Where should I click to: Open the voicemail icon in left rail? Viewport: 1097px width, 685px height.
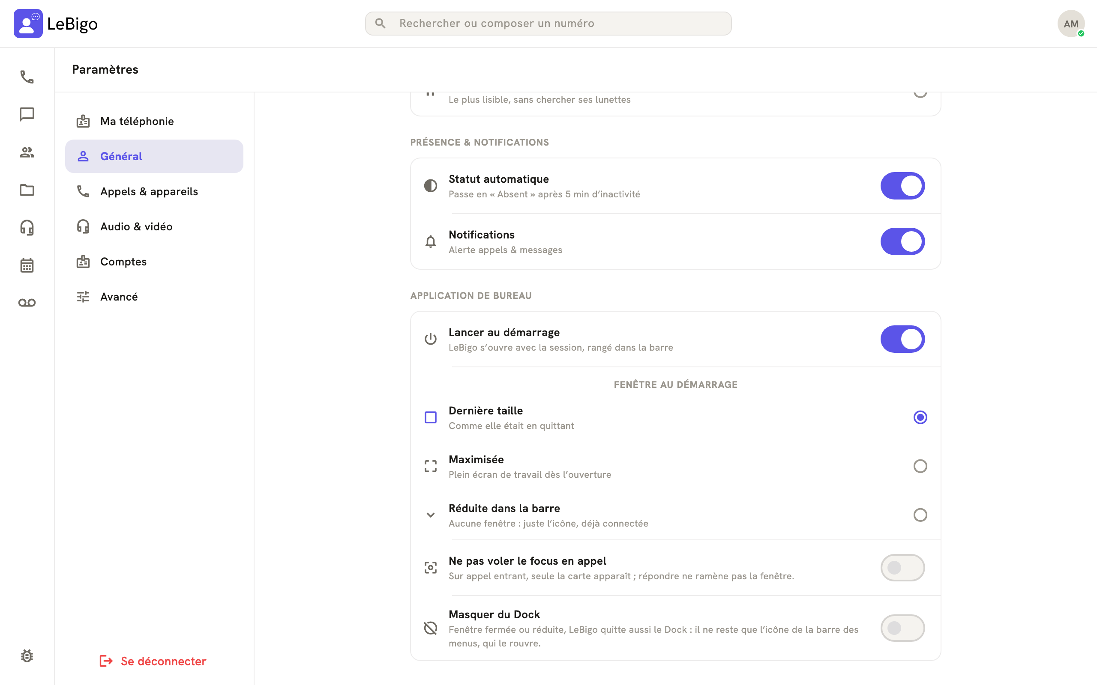coord(27,303)
